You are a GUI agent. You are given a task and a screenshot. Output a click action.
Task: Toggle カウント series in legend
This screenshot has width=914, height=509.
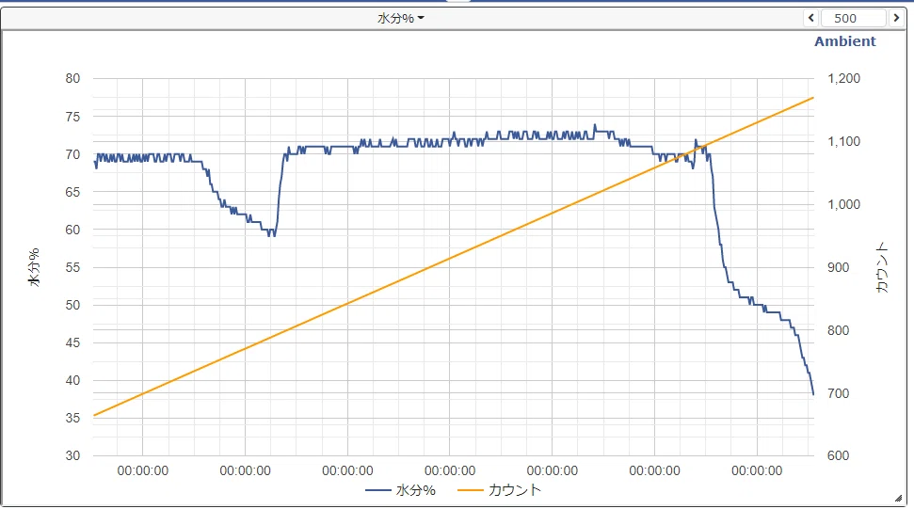pyautogui.click(x=500, y=490)
